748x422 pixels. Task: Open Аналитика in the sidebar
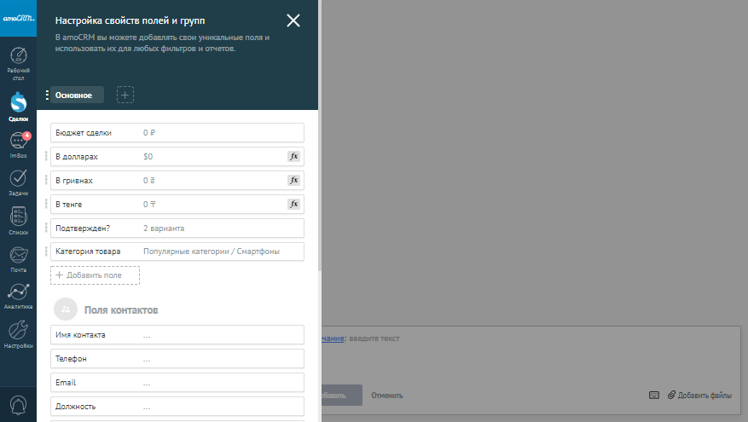(x=18, y=295)
